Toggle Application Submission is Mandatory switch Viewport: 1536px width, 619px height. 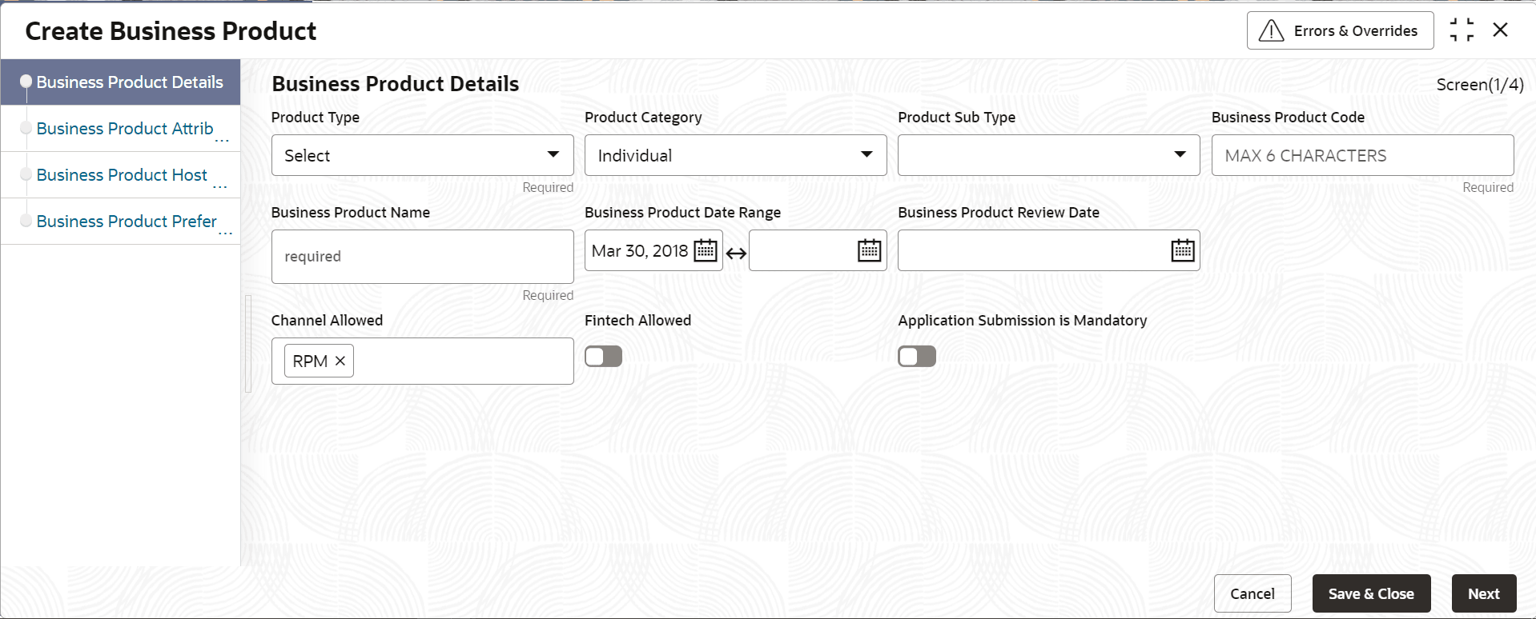(916, 357)
